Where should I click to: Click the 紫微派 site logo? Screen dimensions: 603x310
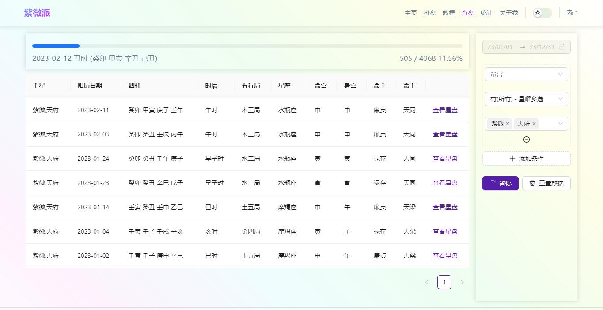(37, 13)
